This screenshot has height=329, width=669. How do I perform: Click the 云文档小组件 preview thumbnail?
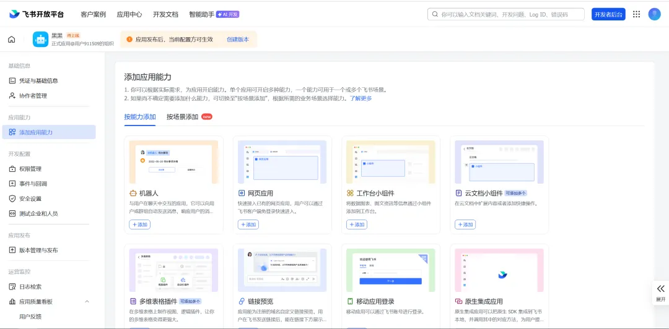499,162
